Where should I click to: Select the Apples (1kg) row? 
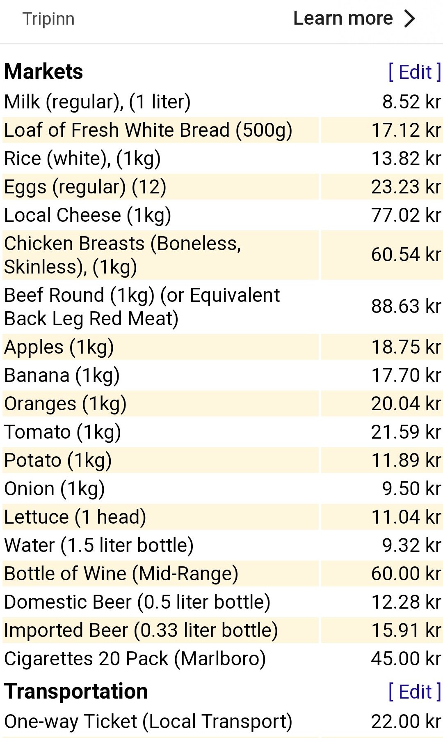(59, 347)
